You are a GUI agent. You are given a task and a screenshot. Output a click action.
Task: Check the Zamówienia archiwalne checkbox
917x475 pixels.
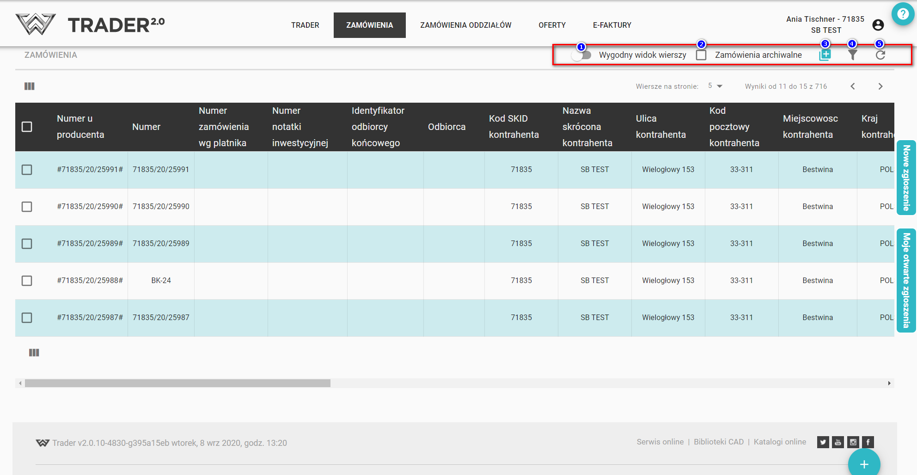point(701,55)
